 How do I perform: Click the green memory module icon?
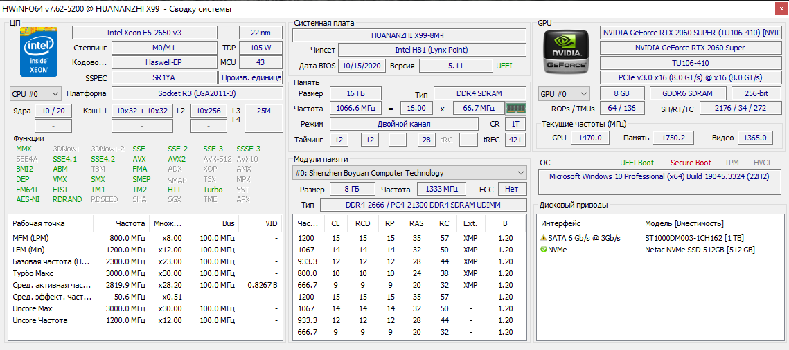516,108
